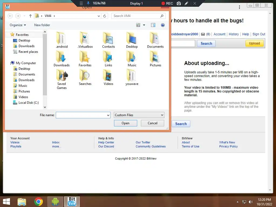This screenshot has width=276, height=207.
Task: Select Favorites in navigation pane
Action: click(22, 35)
